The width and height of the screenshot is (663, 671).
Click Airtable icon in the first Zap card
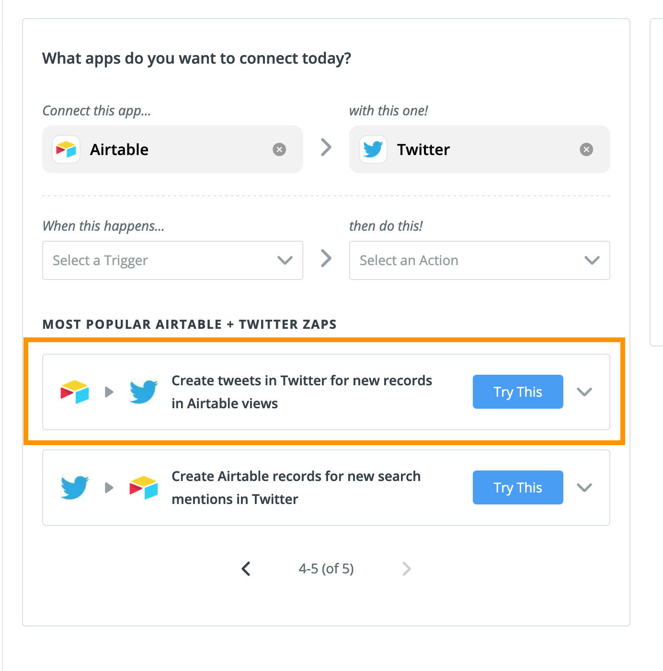(75, 392)
